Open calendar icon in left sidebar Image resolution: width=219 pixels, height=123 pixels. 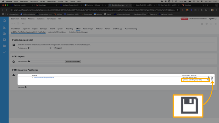click(x=4, y=46)
